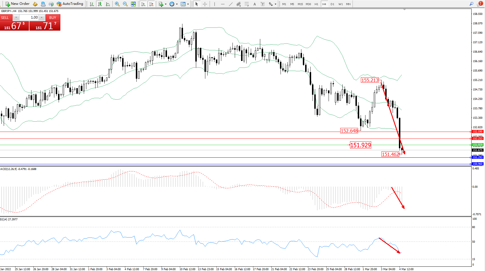Open the indicators list dropdown arrow
485x271 pixels.
click(x=166, y=4)
